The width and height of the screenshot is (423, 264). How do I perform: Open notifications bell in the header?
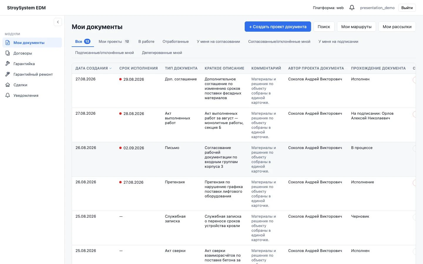coord(352,8)
